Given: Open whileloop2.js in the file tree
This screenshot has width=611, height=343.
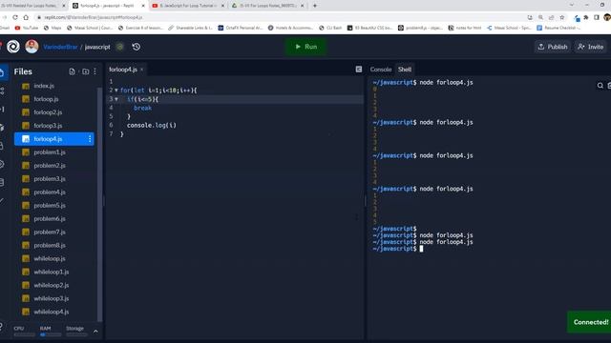Looking at the screenshot, I should click(54, 285).
